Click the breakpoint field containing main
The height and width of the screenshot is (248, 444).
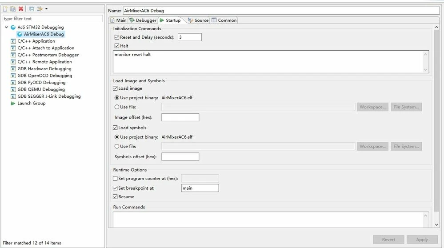click(x=200, y=188)
